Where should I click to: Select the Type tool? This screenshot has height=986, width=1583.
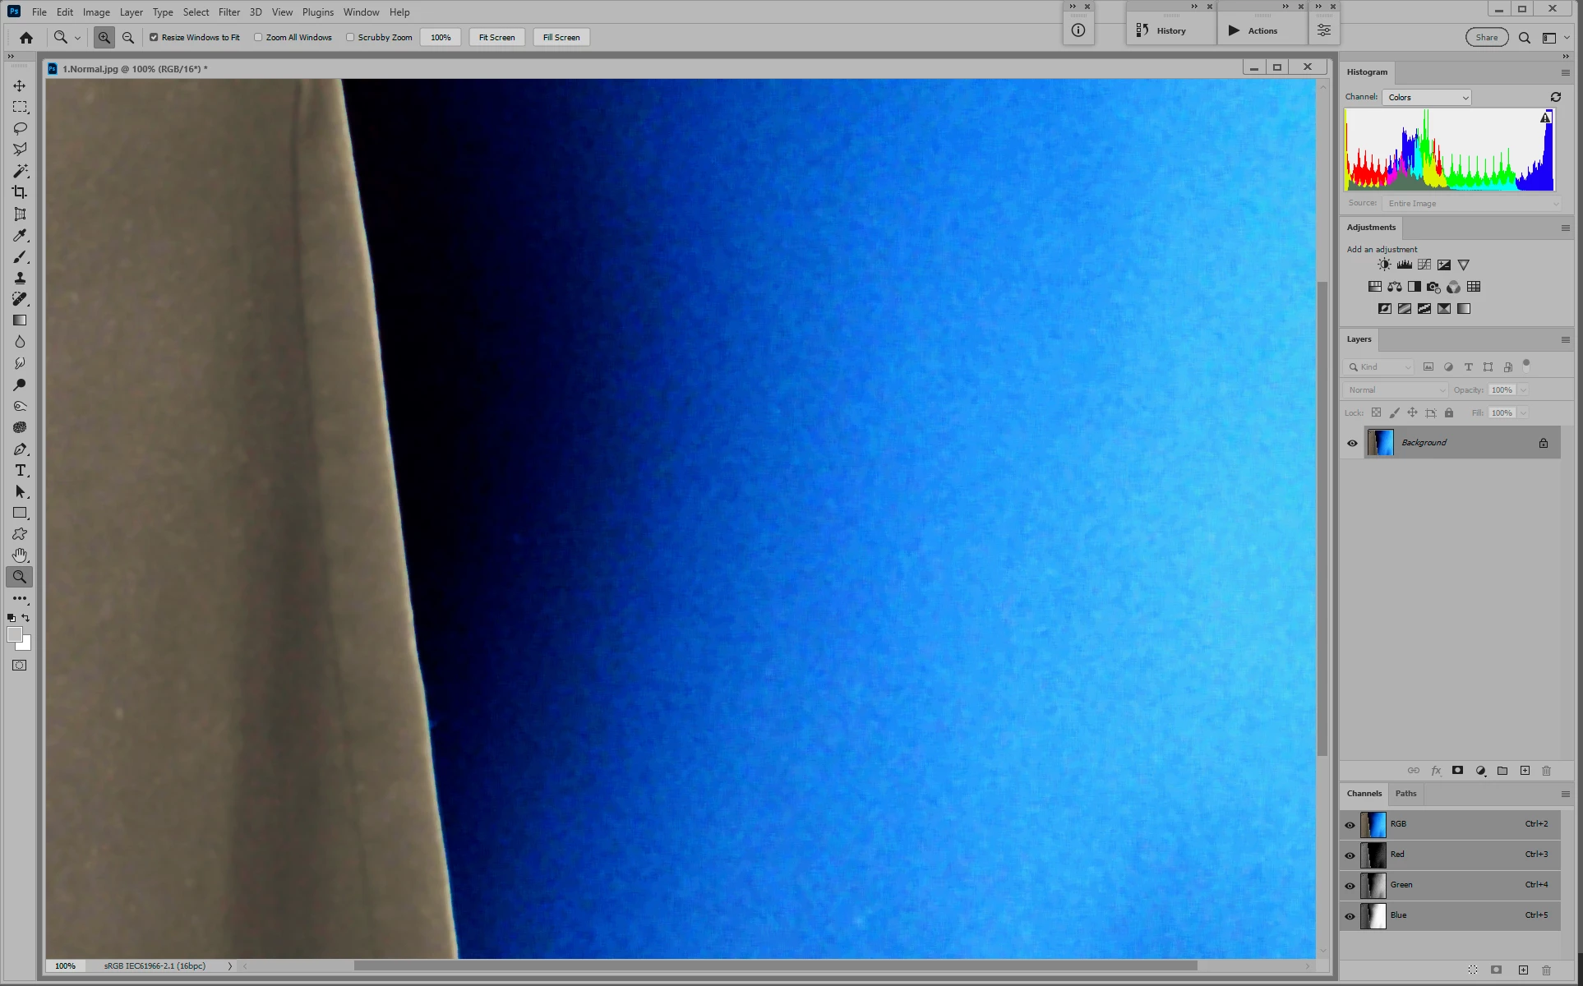coord(20,471)
